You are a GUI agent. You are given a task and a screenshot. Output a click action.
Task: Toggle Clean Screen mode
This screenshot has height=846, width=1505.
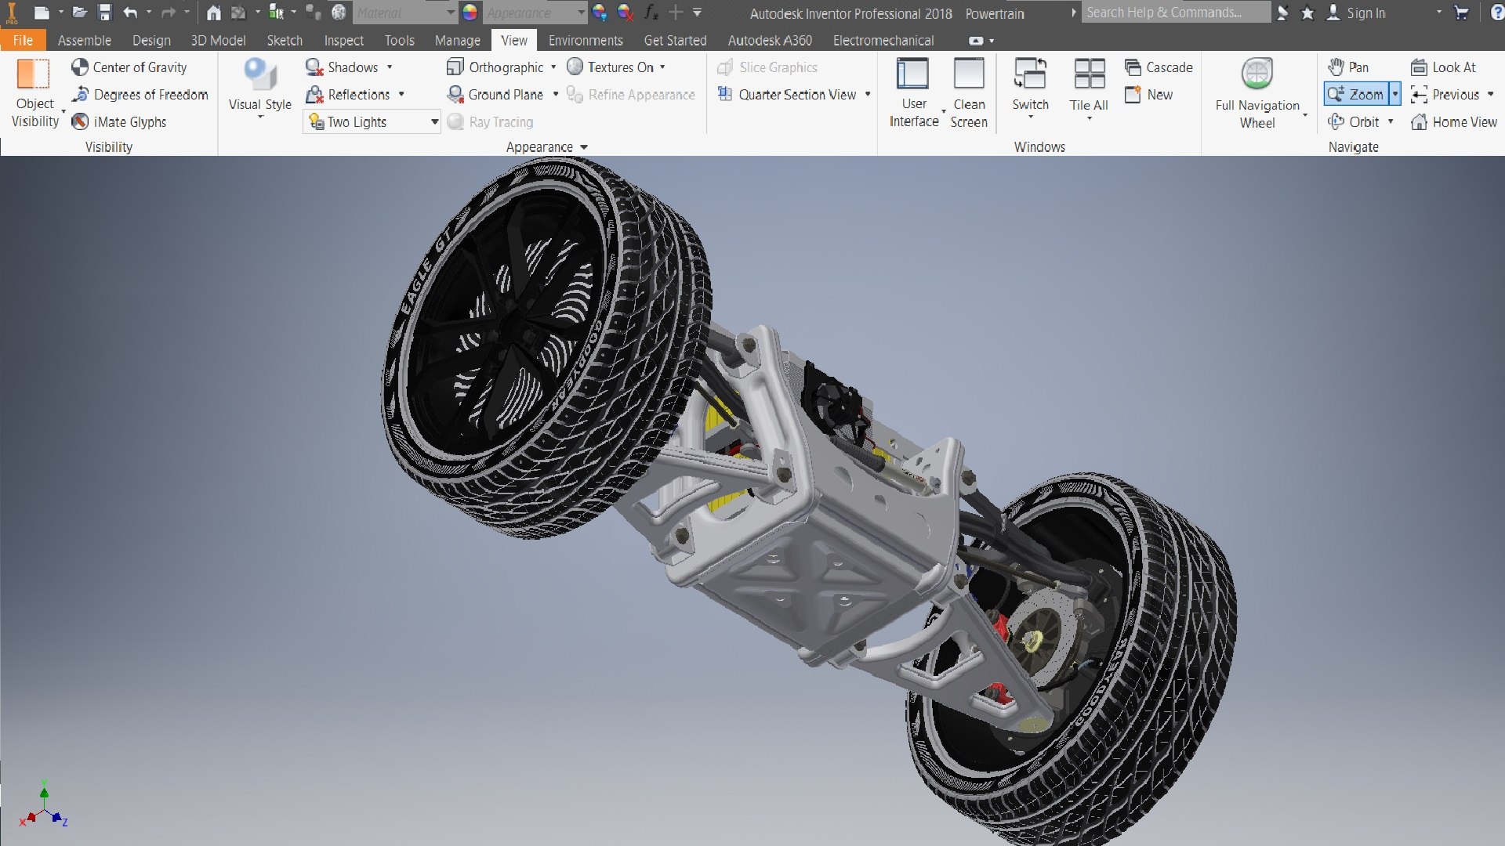pyautogui.click(x=969, y=92)
